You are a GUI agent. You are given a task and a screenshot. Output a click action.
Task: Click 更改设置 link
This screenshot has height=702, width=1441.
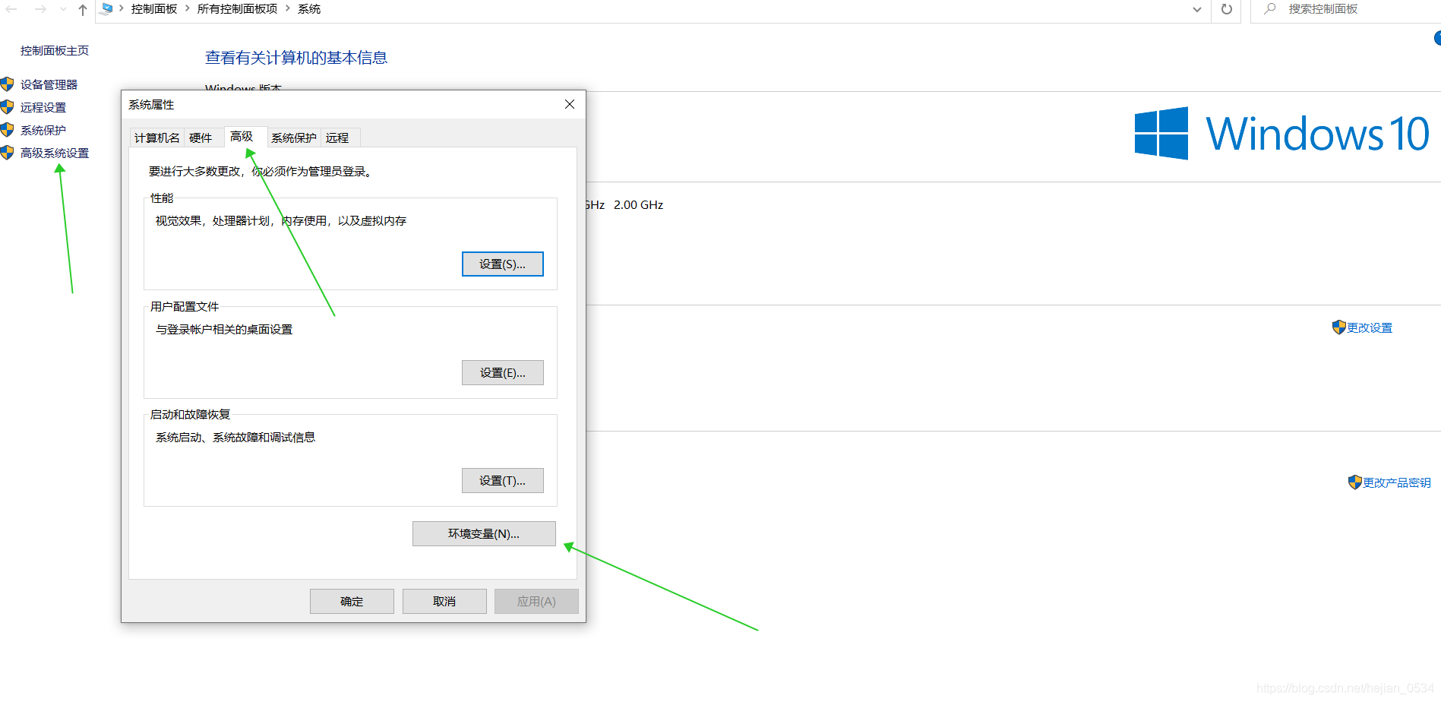(x=1370, y=328)
